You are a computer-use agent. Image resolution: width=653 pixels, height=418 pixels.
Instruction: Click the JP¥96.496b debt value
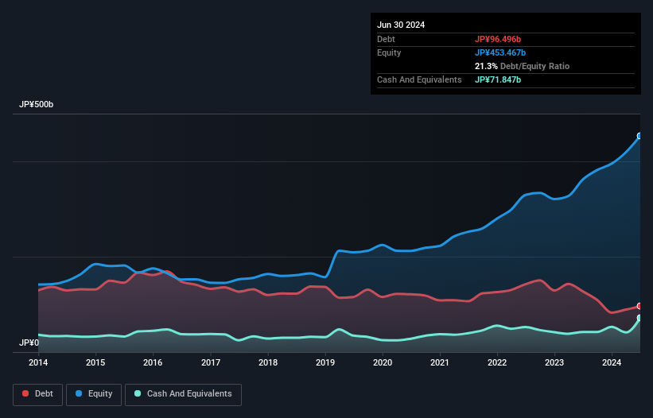click(x=498, y=39)
